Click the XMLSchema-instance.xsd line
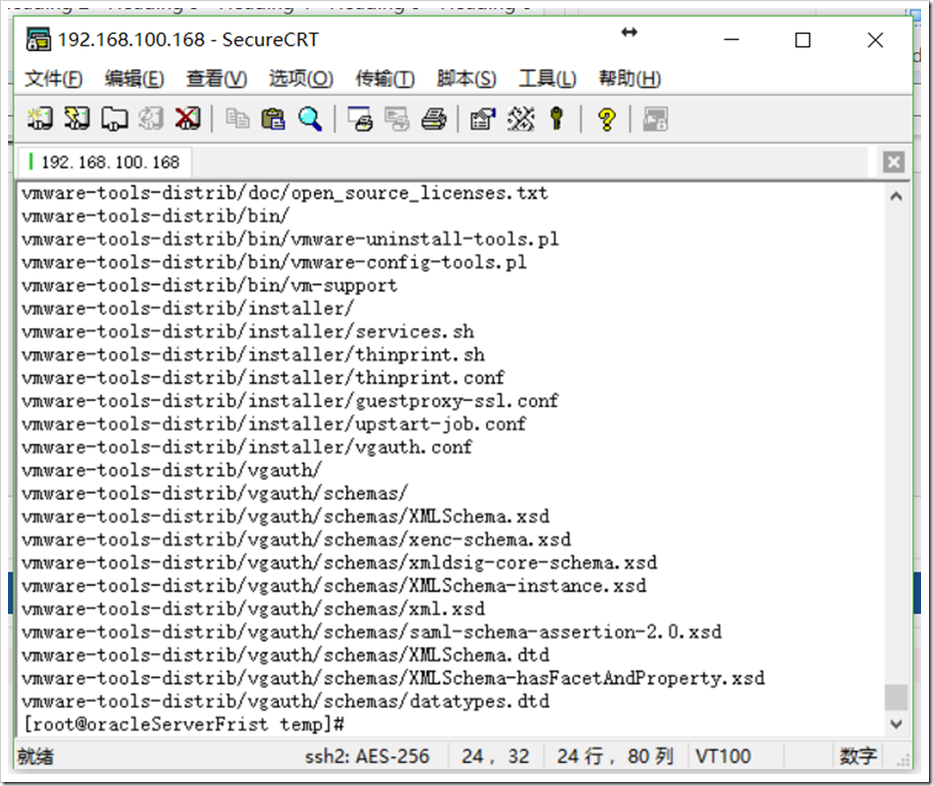This screenshot has width=933, height=786. pyautogui.click(x=334, y=586)
